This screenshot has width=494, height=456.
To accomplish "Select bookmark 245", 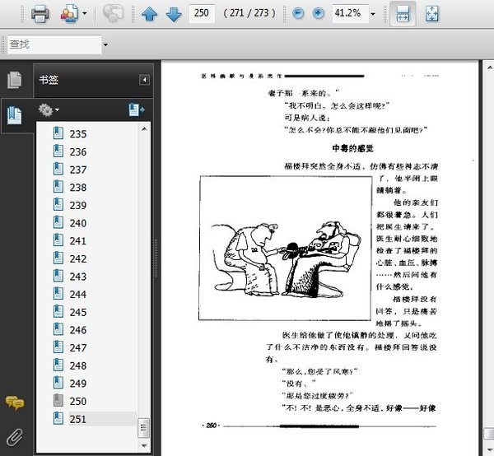I will tap(78, 312).
